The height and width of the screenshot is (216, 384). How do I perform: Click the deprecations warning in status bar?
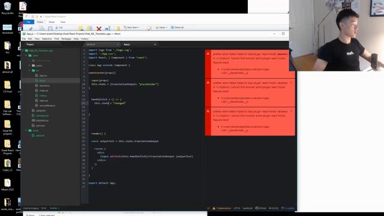[221, 208]
